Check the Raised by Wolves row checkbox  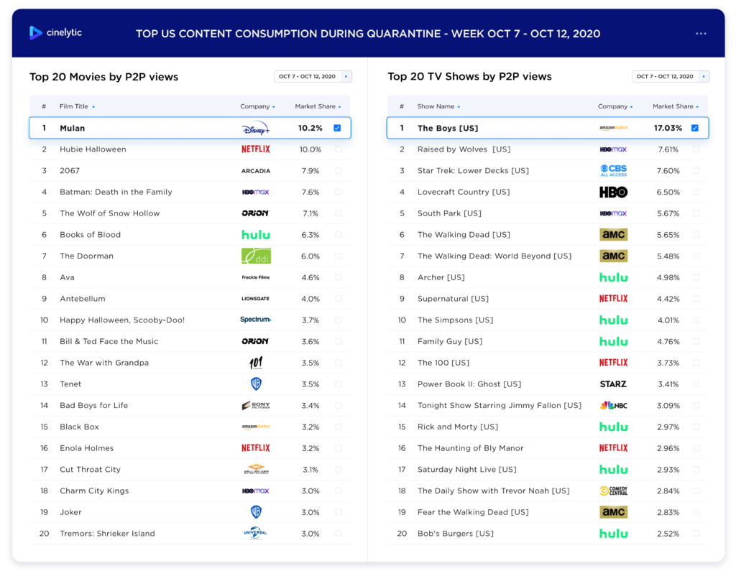pyautogui.click(x=696, y=149)
